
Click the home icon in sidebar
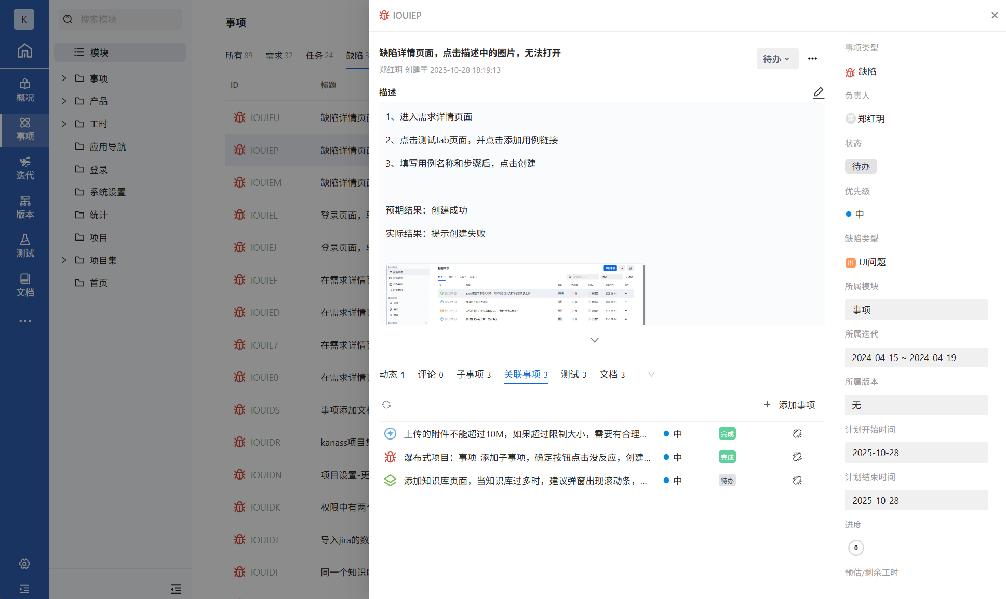pyautogui.click(x=24, y=50)
